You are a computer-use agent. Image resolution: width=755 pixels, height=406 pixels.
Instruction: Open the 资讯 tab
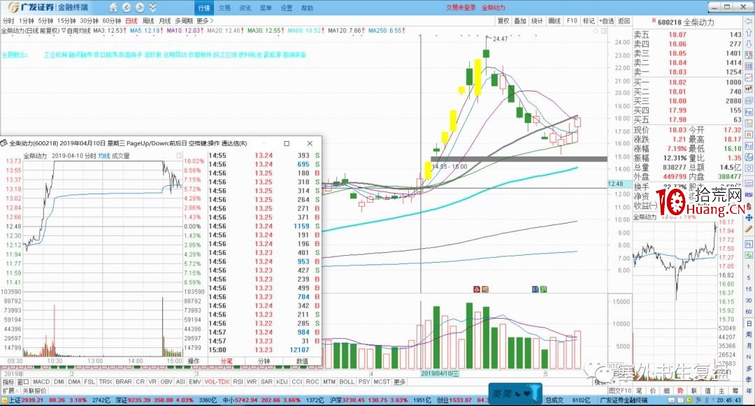(x=245, y=8)
